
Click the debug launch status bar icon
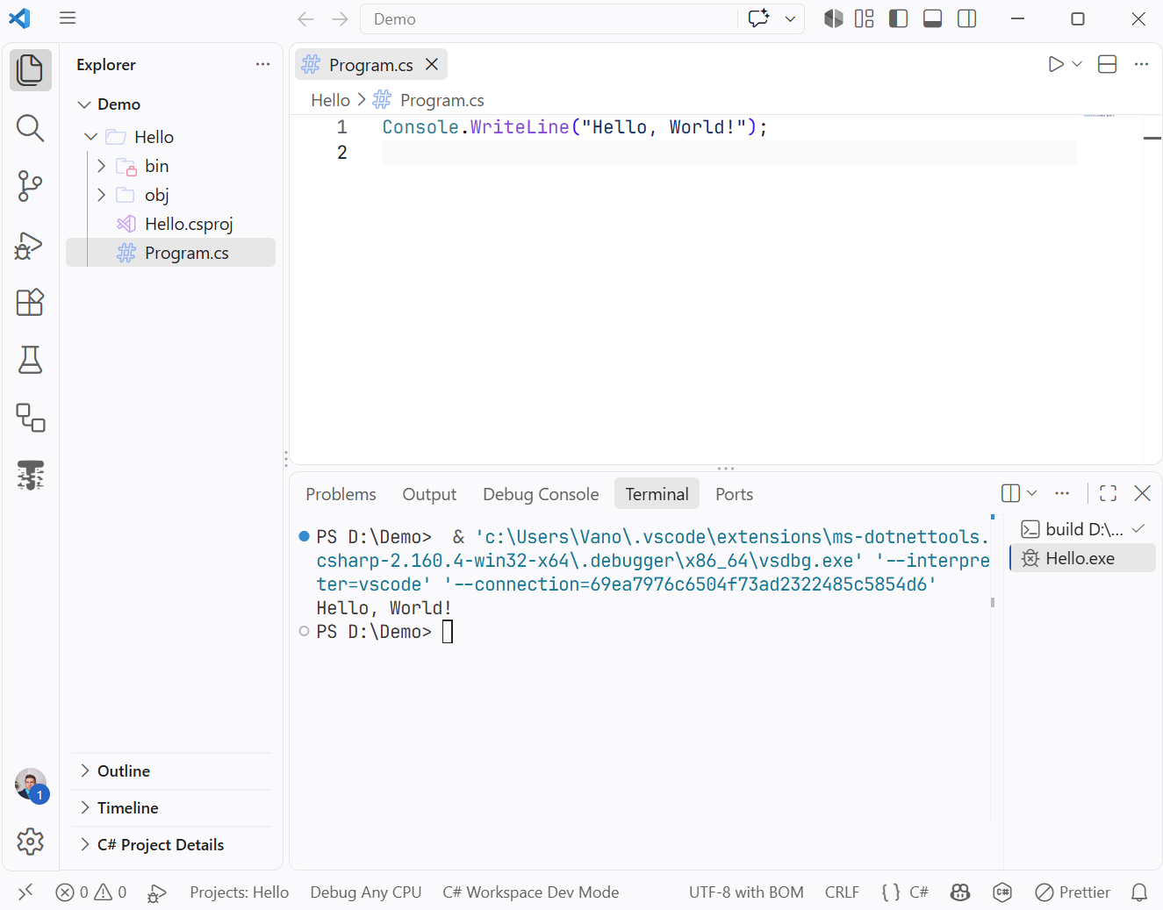[x=157, y=892]
